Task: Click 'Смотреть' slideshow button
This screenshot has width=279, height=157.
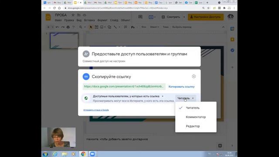Action: point(171,17)
